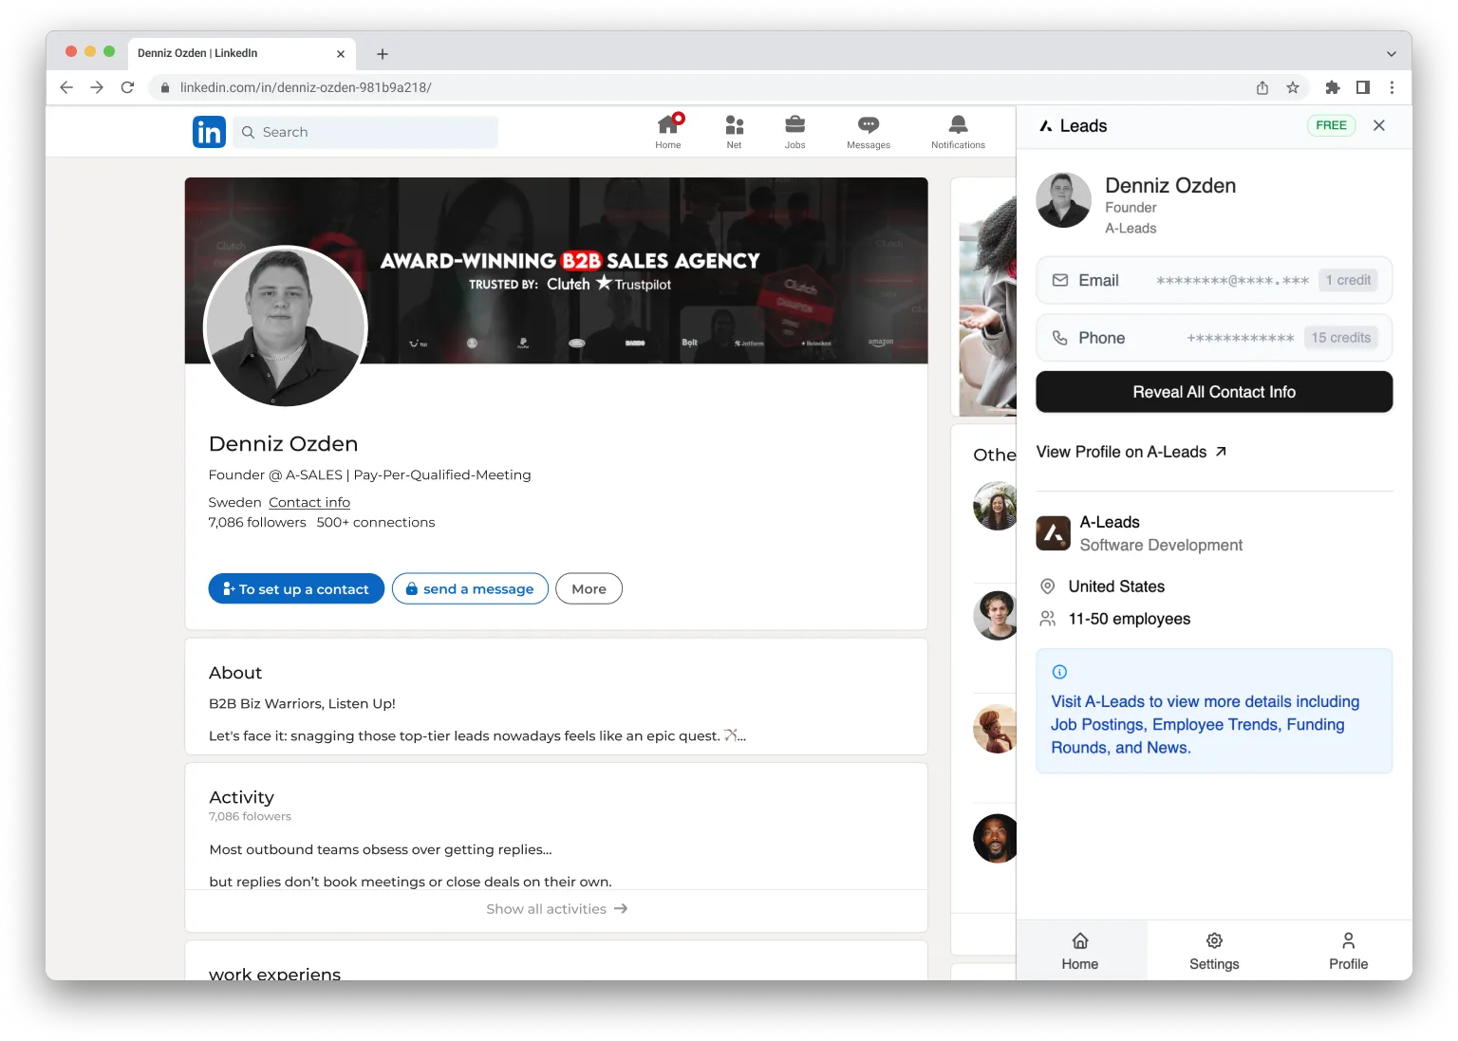Open View Profile on A-Leads link
The width and height of the screenshot is (1458, 1041).
click(x=1131, y=452)
